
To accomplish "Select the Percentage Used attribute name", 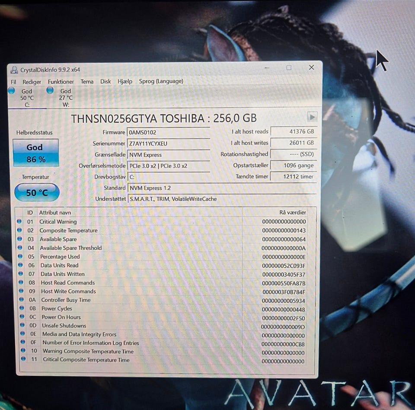I will click(x=60, y=256).
